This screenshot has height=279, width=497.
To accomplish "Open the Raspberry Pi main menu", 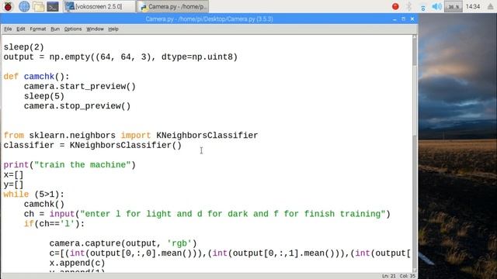I will [9, 6].
